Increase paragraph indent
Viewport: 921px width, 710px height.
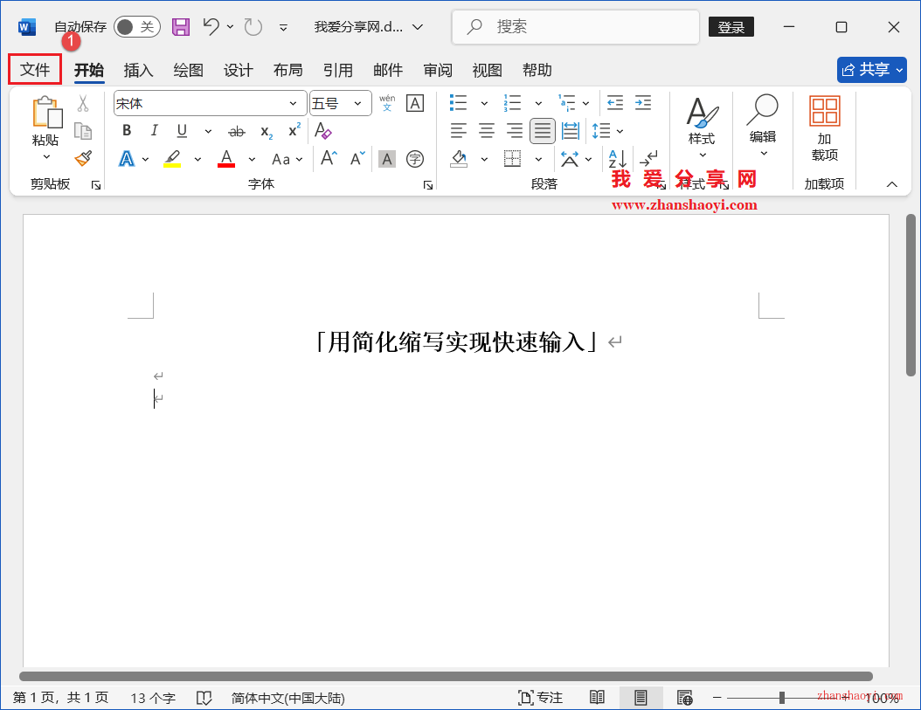point(643,103)
